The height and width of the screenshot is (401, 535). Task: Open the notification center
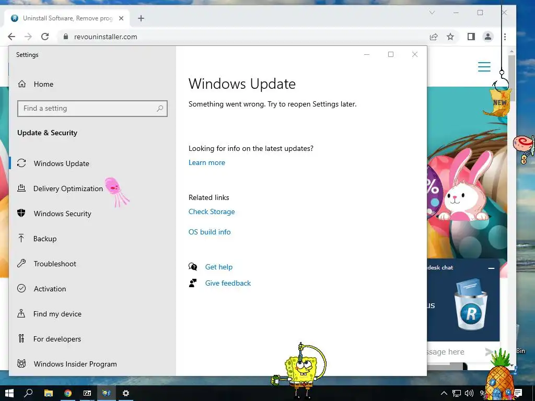[x=518, y=393]
